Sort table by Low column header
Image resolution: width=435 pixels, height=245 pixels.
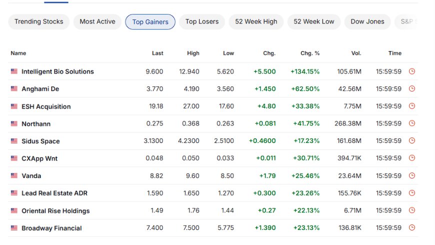(x=228, y=53)
